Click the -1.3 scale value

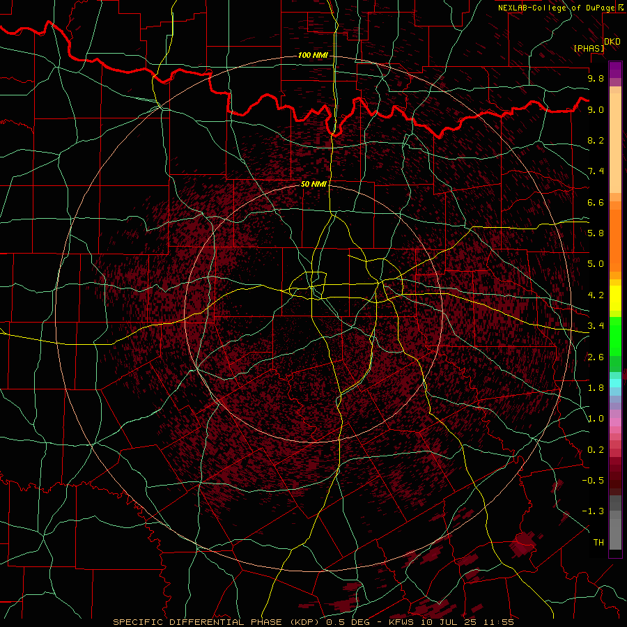(593, 511)
